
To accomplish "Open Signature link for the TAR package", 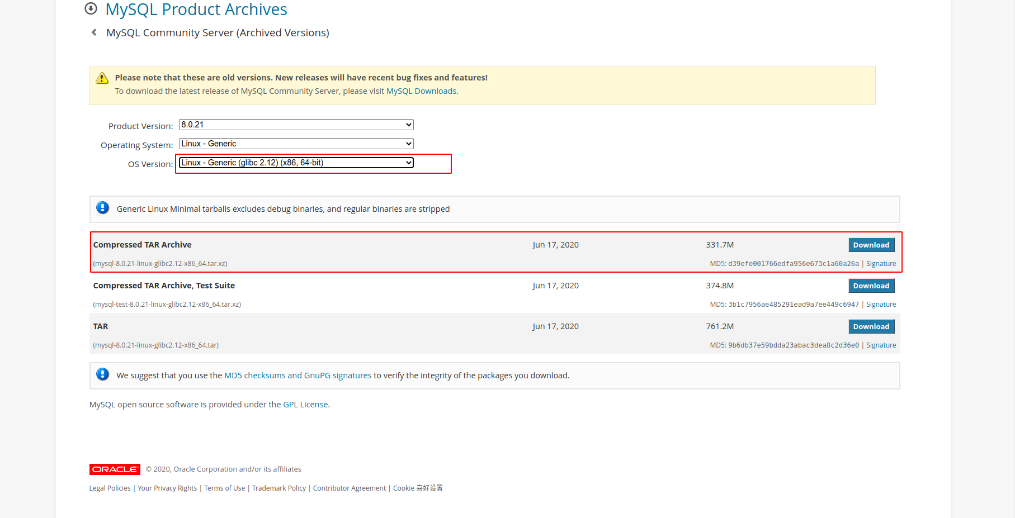I will 881,345.
